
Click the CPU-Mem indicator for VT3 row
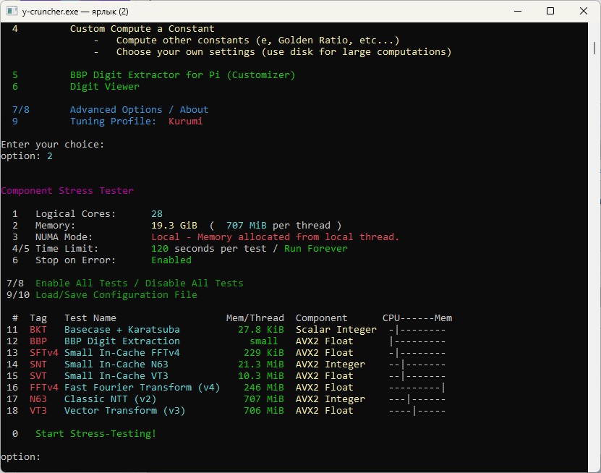coord(417,411)
